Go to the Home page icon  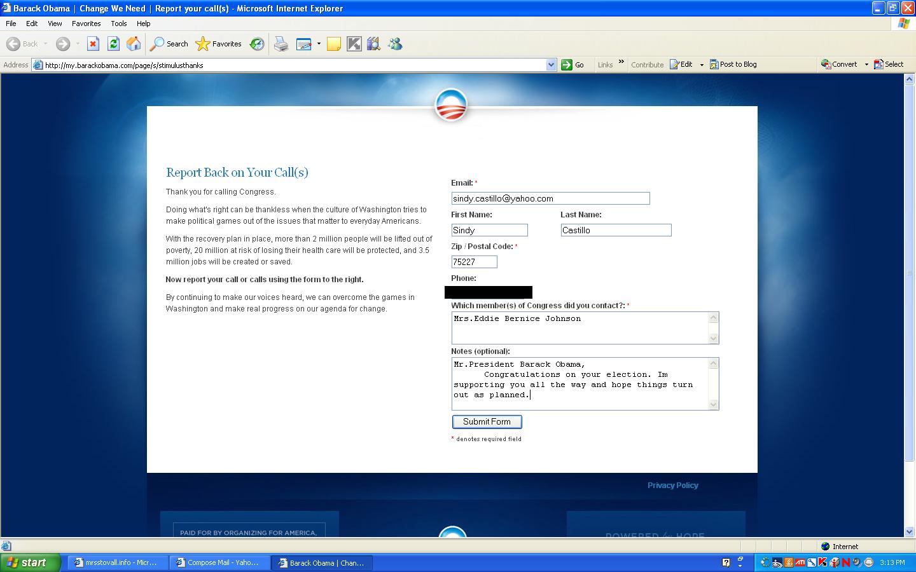click(x=134, y=44)
